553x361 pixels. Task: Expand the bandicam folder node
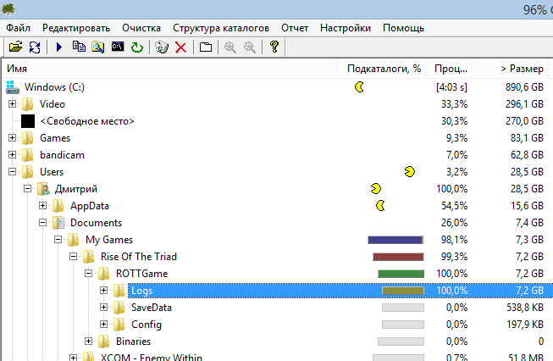[x=13, y=154]
